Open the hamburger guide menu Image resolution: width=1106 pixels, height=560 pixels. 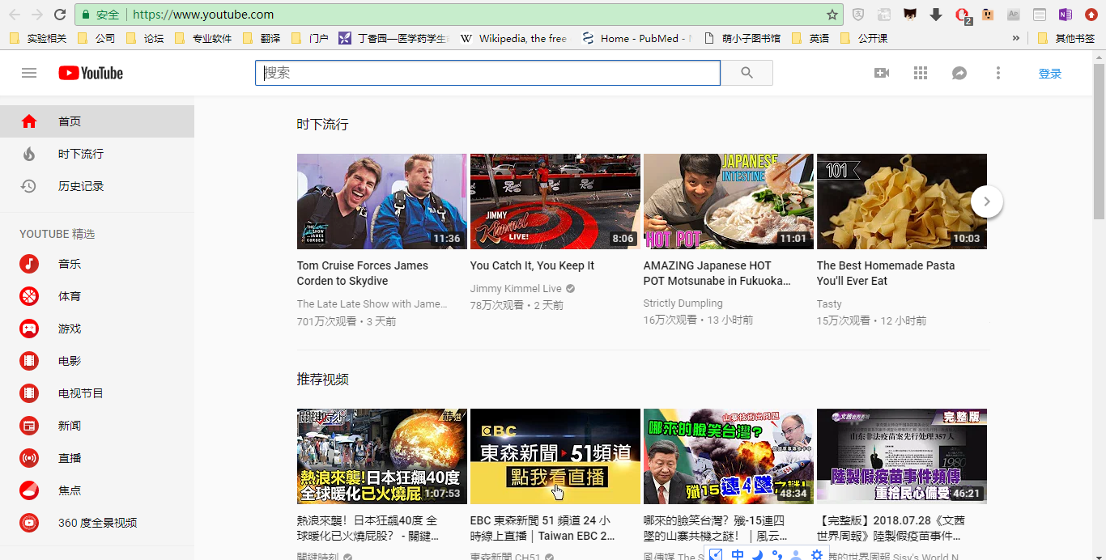point(29,73)
